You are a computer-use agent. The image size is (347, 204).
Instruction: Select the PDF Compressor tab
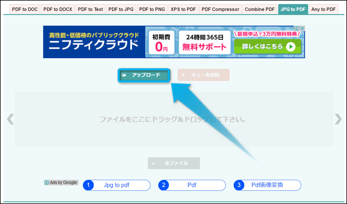coord(220,9)
